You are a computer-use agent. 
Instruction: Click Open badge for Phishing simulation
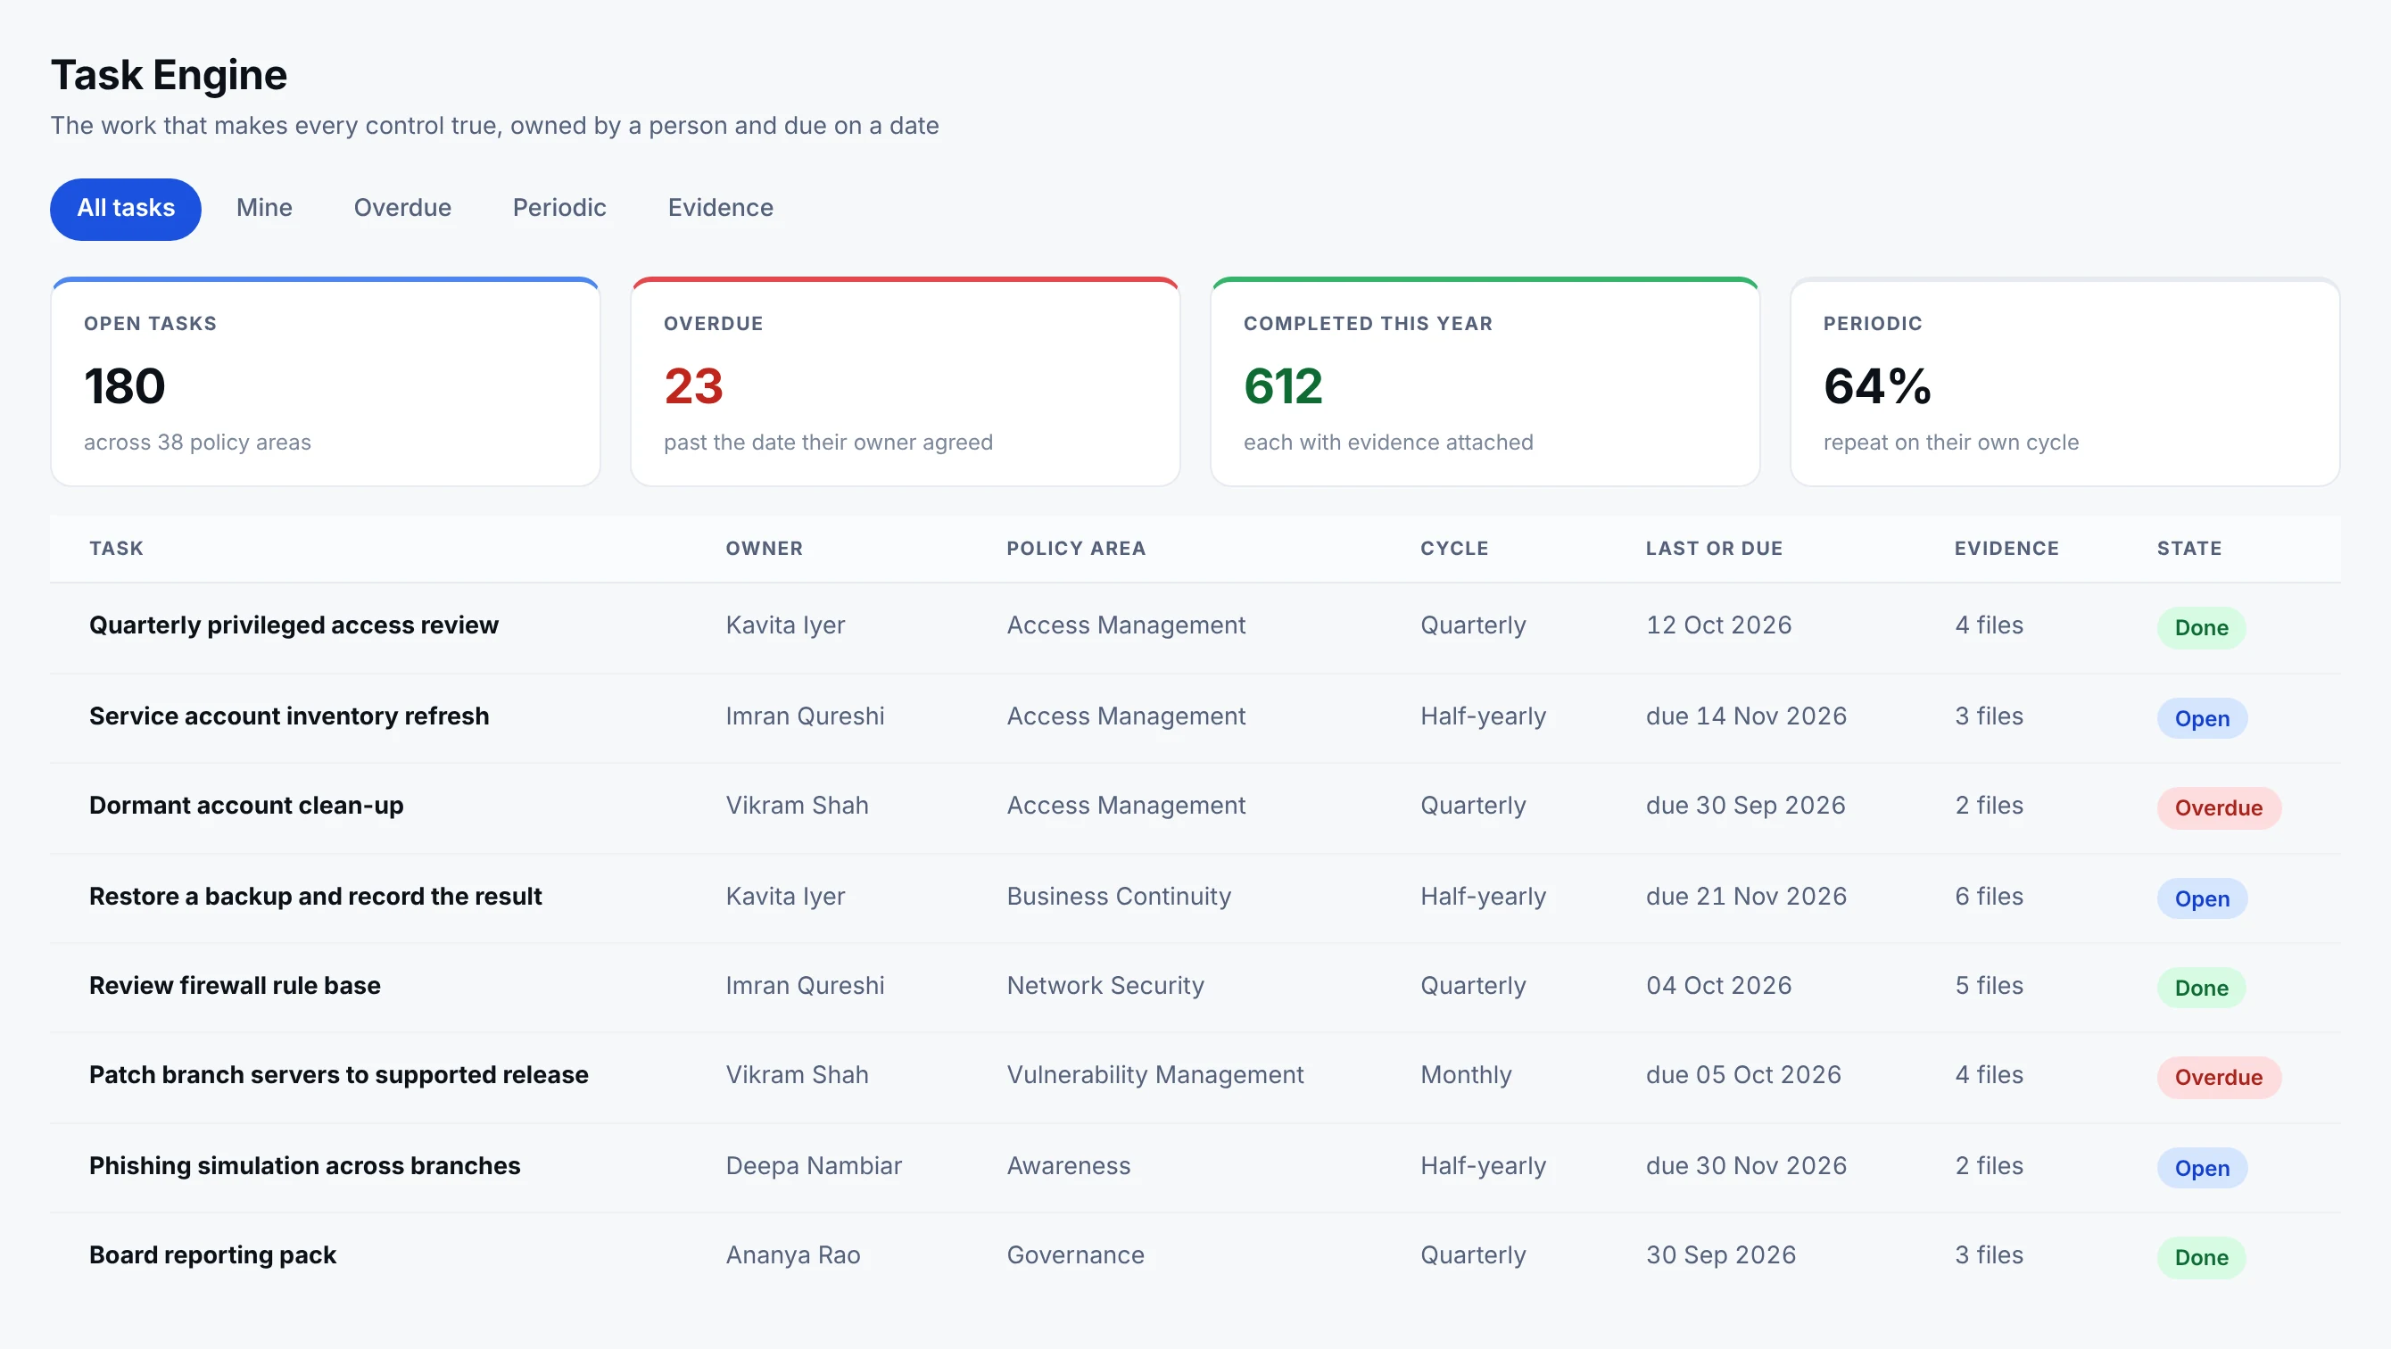pos(2202,1168)
